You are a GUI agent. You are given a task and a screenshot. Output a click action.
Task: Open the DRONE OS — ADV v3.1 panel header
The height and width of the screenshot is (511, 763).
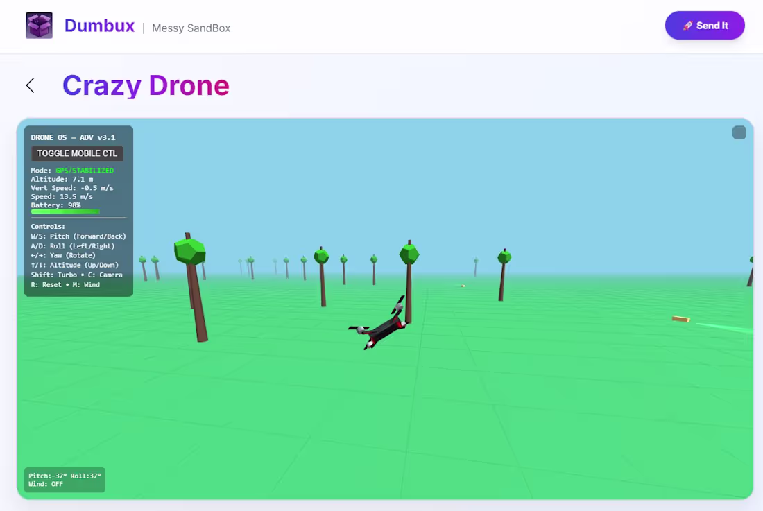(73, 137)
